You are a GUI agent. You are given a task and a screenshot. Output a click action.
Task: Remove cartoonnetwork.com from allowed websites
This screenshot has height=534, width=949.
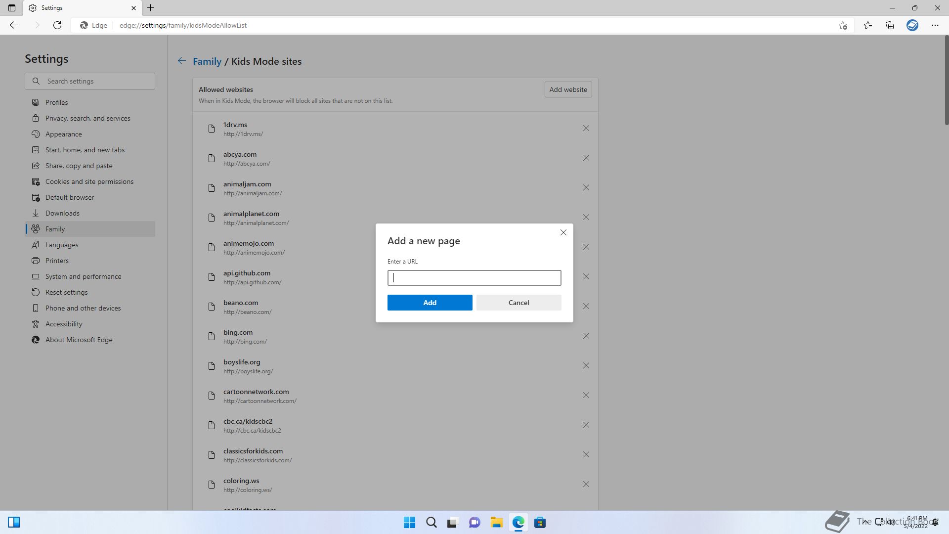pos(586,395)
